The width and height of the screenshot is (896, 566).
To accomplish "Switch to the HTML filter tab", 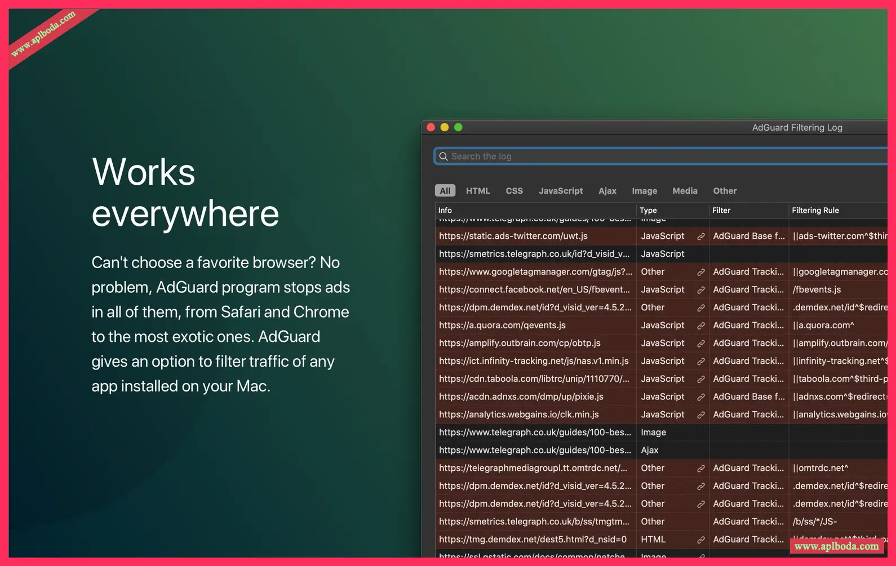I will click(478, 191).
